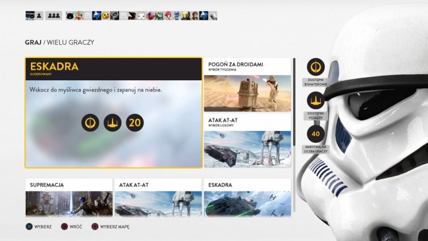Click the single player silhouette icon
This screenshot has height=241, width=428.
39,16
